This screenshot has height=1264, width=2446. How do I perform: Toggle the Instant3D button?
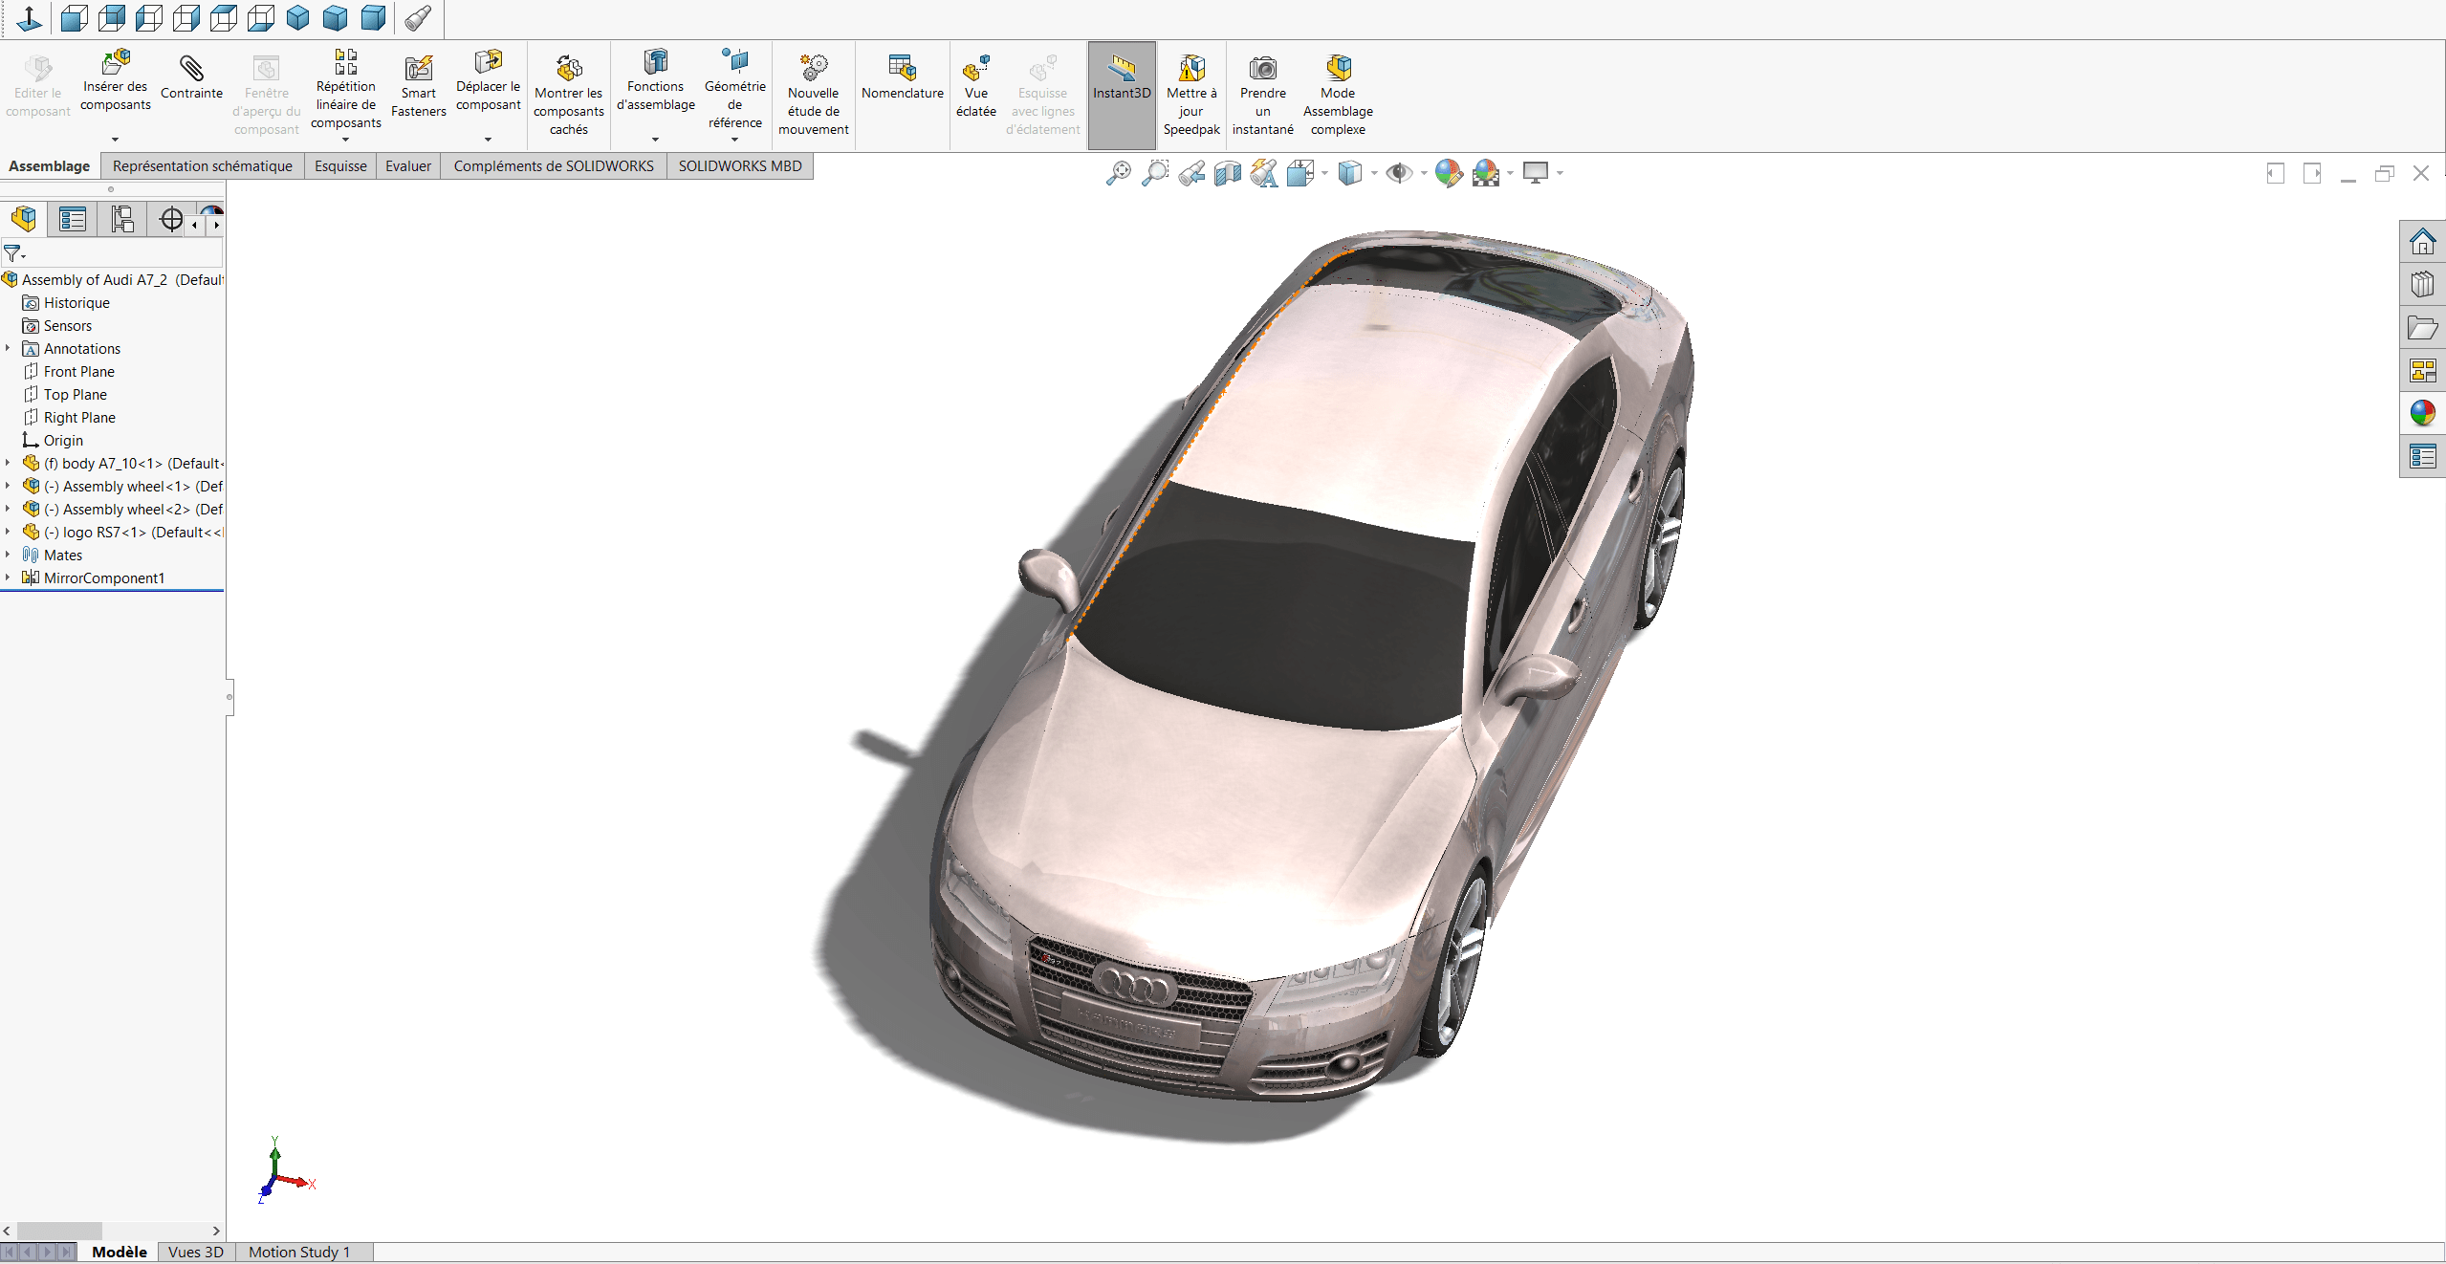[1122, 95]
